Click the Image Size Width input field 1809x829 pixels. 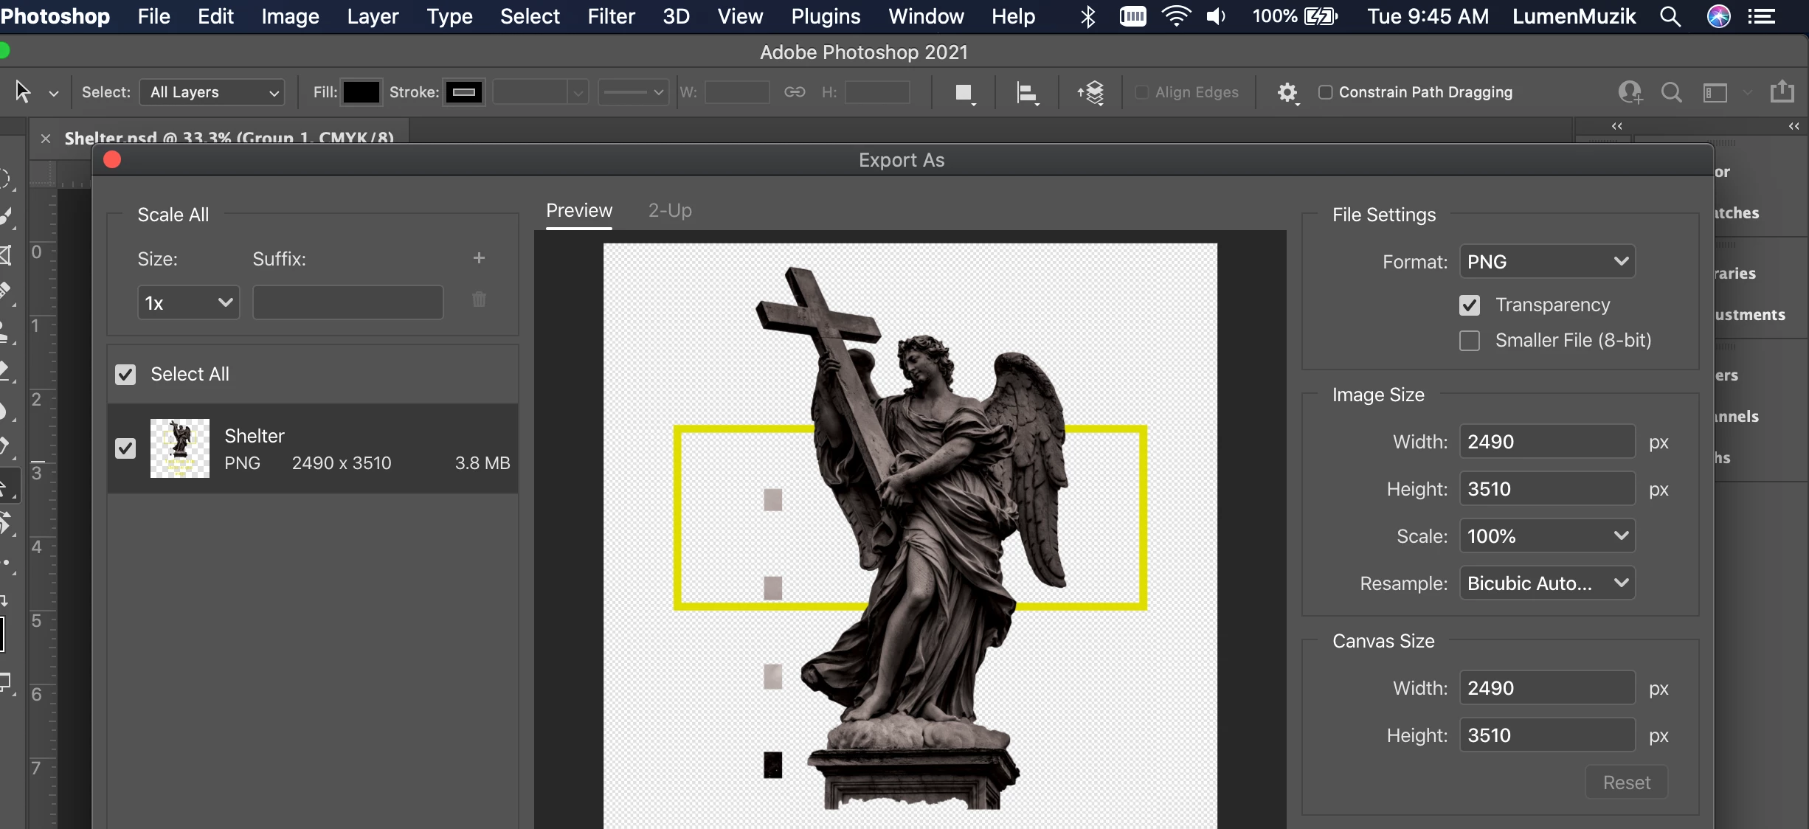1546,442
